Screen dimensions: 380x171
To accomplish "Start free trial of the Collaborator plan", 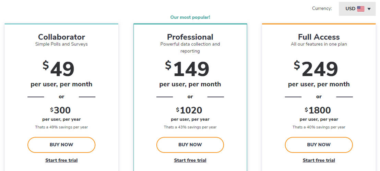I will point(61,160).
